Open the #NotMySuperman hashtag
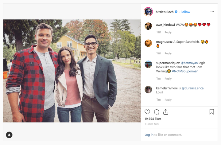Image resolution: width=221 pixels, height=145 pixels. (x=185, y=71)
